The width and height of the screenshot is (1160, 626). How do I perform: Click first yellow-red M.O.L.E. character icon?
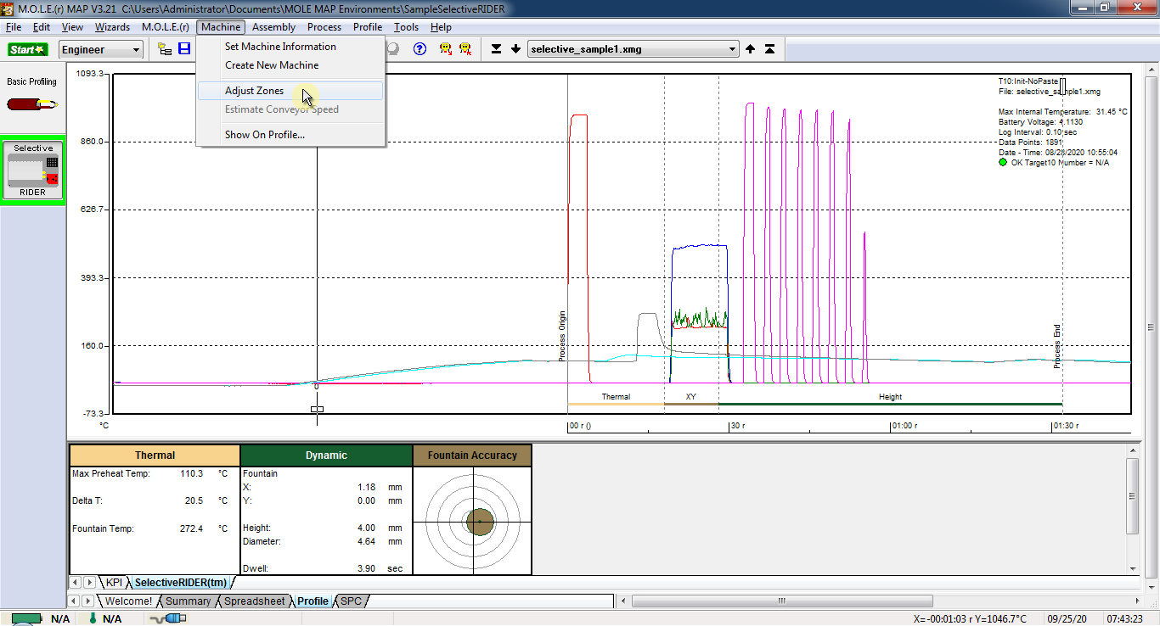point(445,49)
